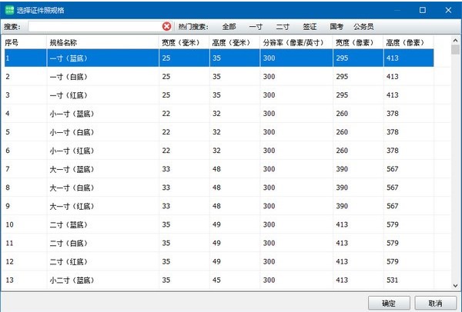
Task: Choose the 国考 hot search filter
Action: tap(336, 26)
